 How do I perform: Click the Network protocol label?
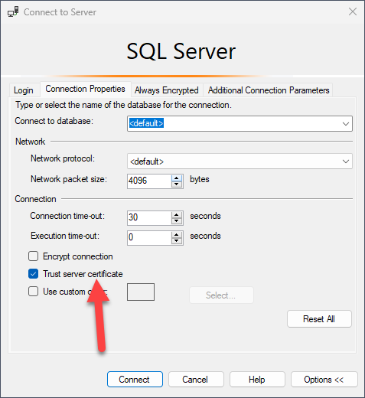[63, 158]
